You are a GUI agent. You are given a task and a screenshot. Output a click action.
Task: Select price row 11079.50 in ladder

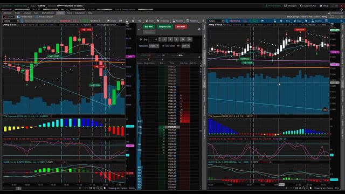(172, 127)
